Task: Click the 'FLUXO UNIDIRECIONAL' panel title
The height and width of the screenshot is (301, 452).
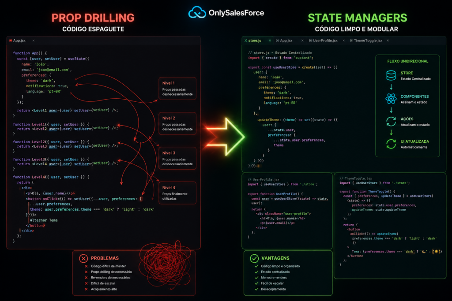Action: coord(407,61)
